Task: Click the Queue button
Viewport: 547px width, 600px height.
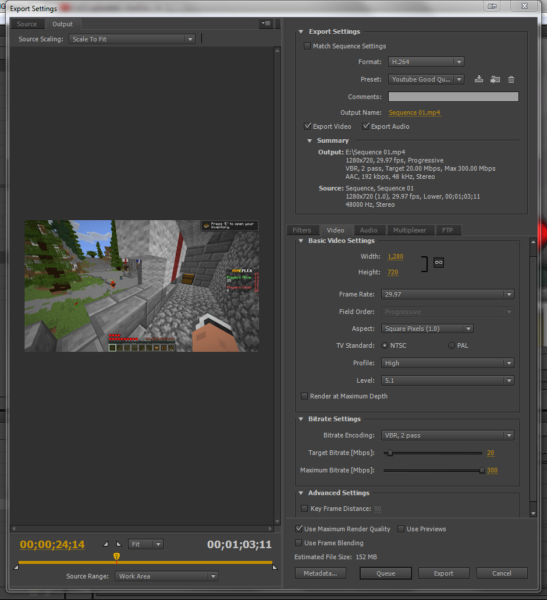Action: (x=386, y=573)
